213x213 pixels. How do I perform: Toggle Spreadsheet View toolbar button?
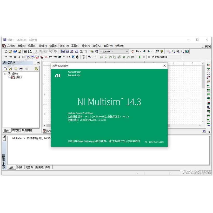[67, 51]
